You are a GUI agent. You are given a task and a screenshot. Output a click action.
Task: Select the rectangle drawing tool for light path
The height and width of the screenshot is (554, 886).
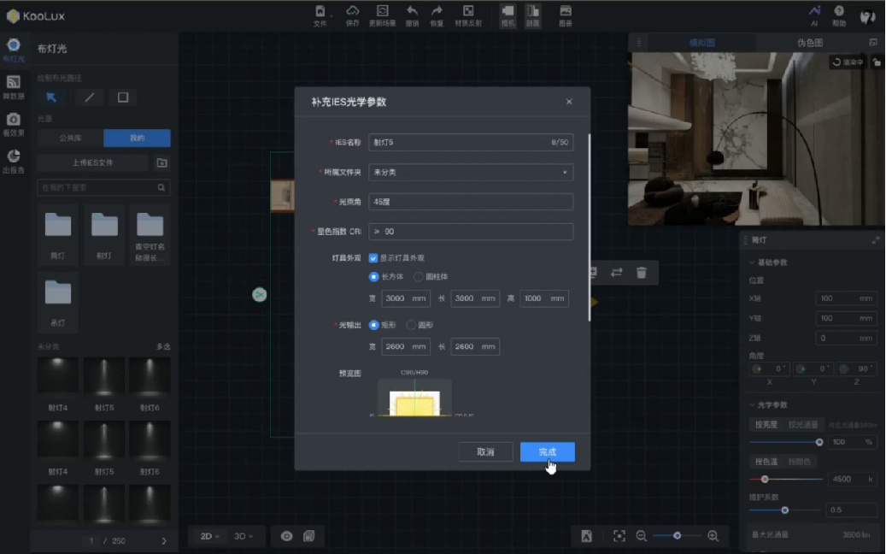[x=123, y=97]
